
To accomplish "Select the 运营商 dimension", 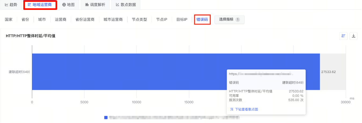I will 61,20.
